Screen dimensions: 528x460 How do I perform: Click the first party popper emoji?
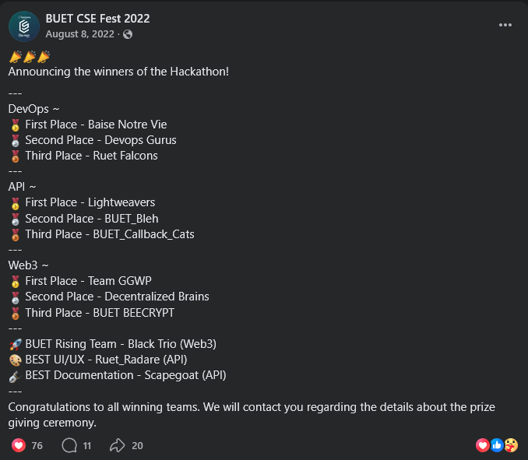15,57
